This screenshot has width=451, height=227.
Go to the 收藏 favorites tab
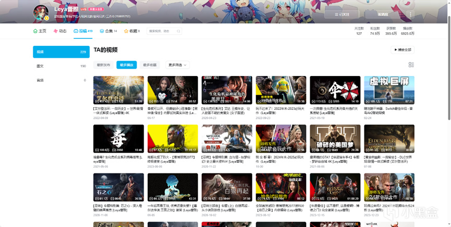[x=132, y=31]
